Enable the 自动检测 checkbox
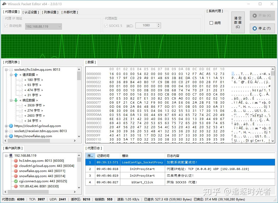 [6, 26]
